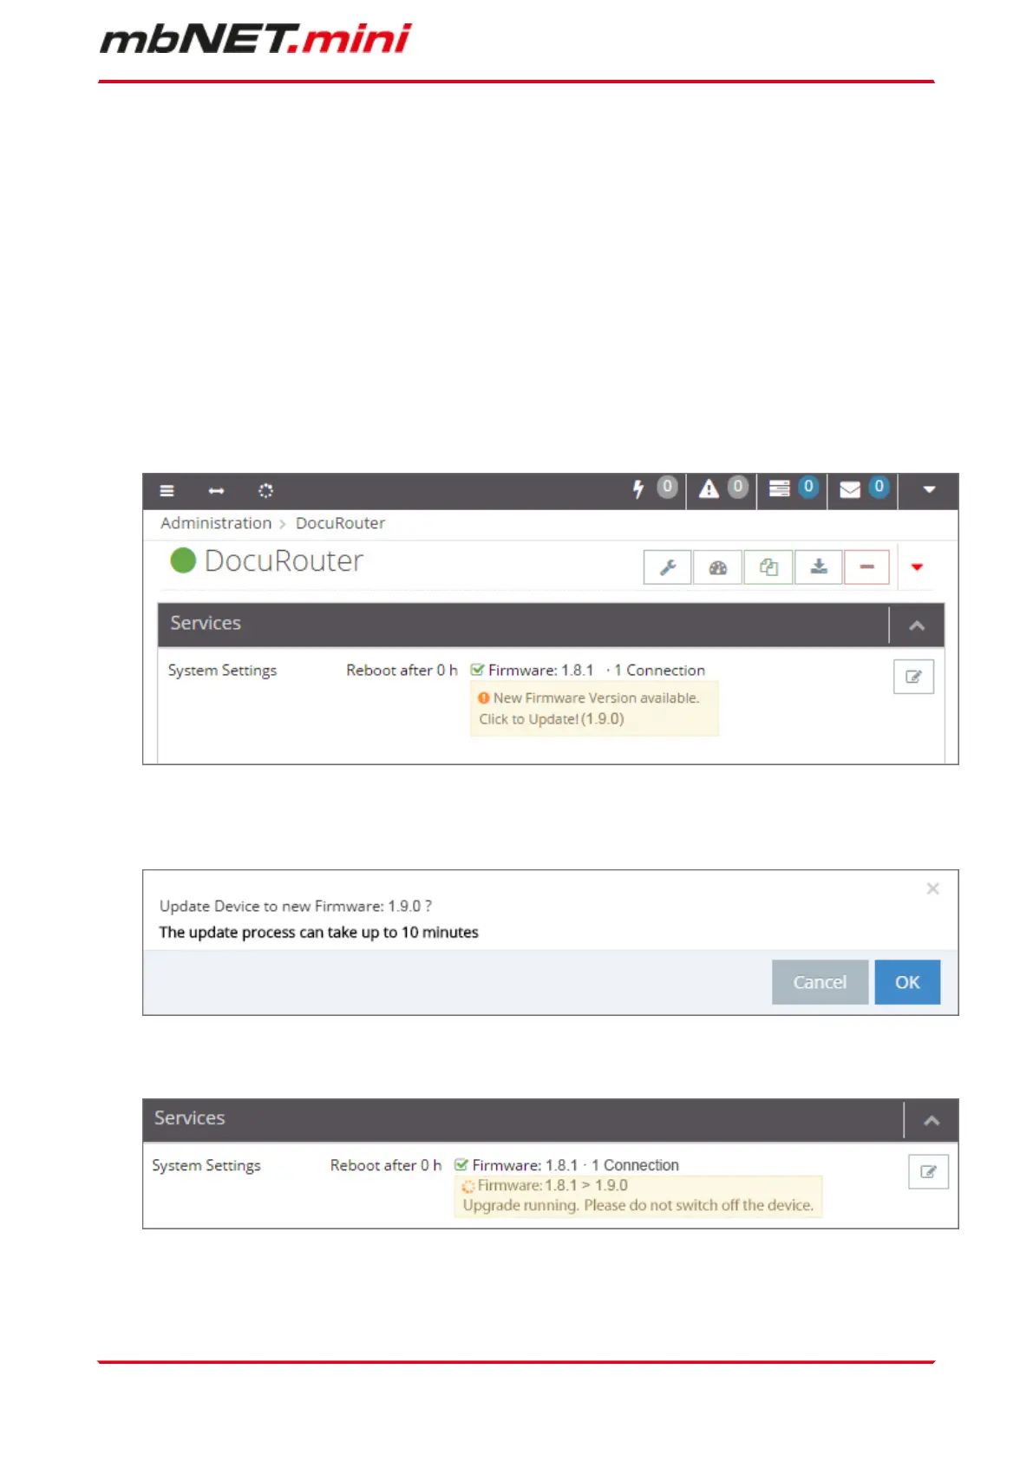Close the firmware update dialog
Viewport: 1033px width, 1461px height.
(x=932, y=888)
